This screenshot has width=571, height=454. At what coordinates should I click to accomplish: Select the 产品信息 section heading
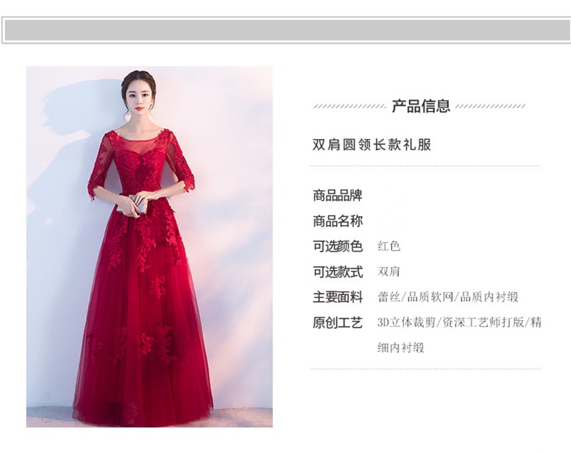click(421, 106)
